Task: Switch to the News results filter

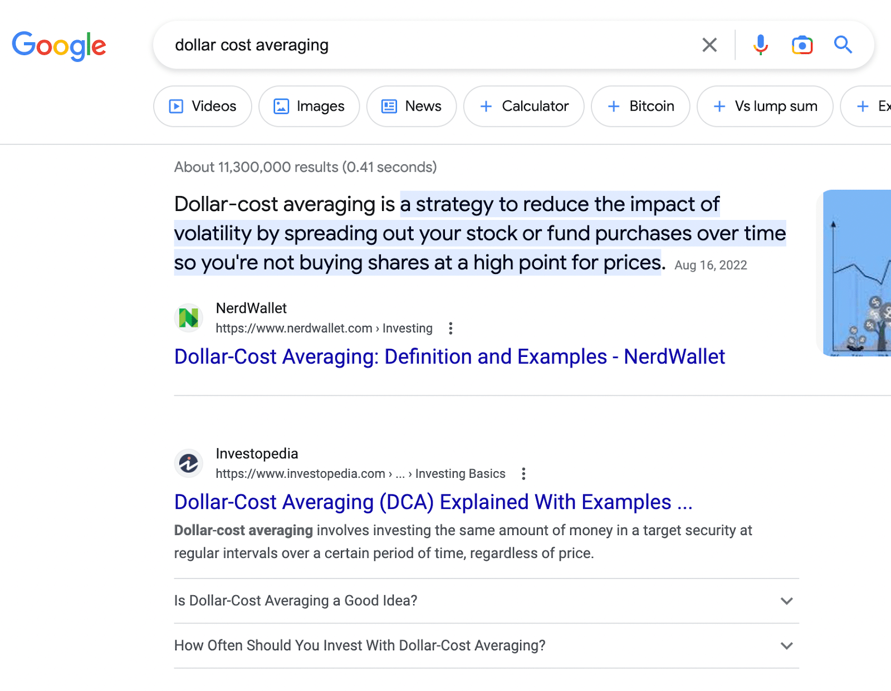Action: 412,106
